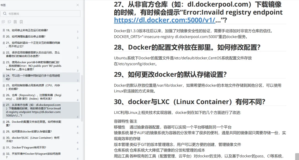Click the bookmark icon beside item 25

tap(4, 86)
